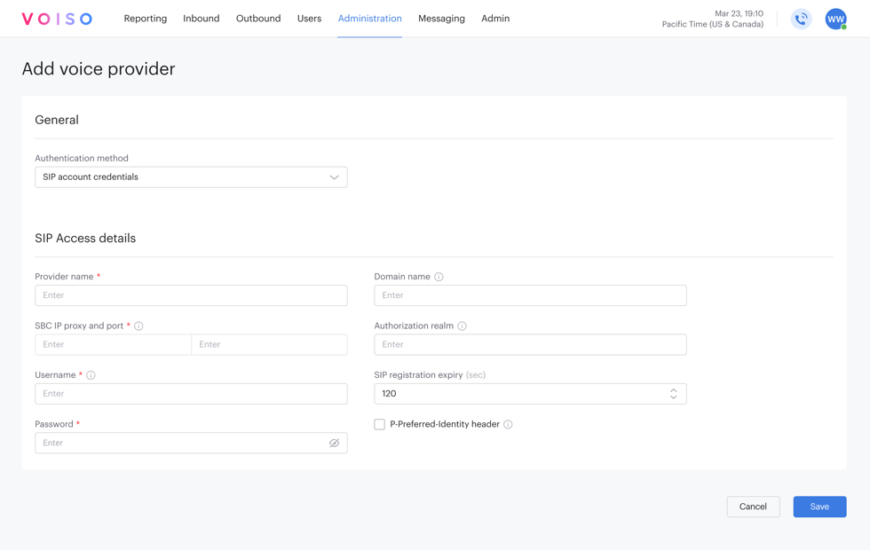Click the Save button
Screen dimensions: 870x550
click(819, 507)
